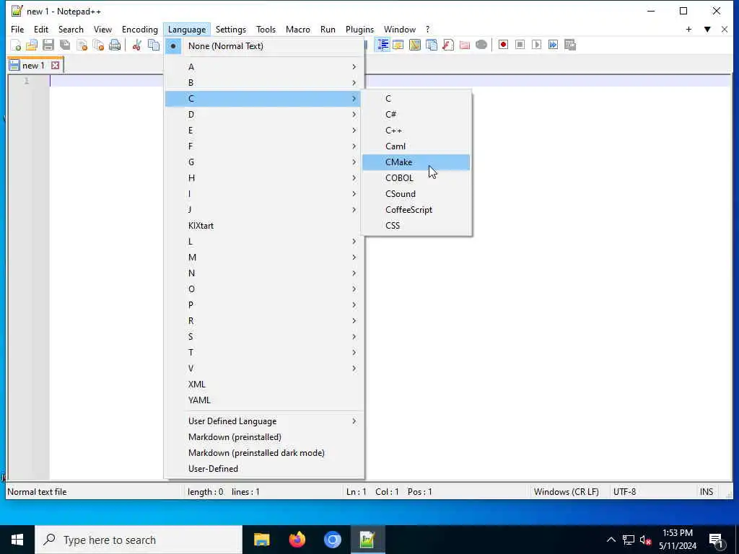The width and height of the screenshot is (739, 554).
Task: Click the New file toolbar icon
Action: [16, 45]
